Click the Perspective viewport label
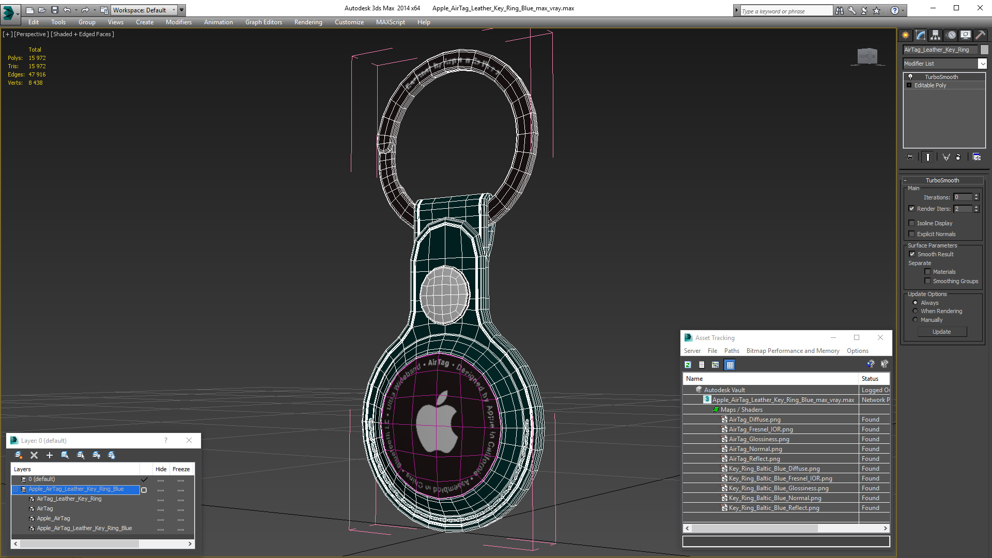This screenshot has width=992, height=558. click(32, 34)
